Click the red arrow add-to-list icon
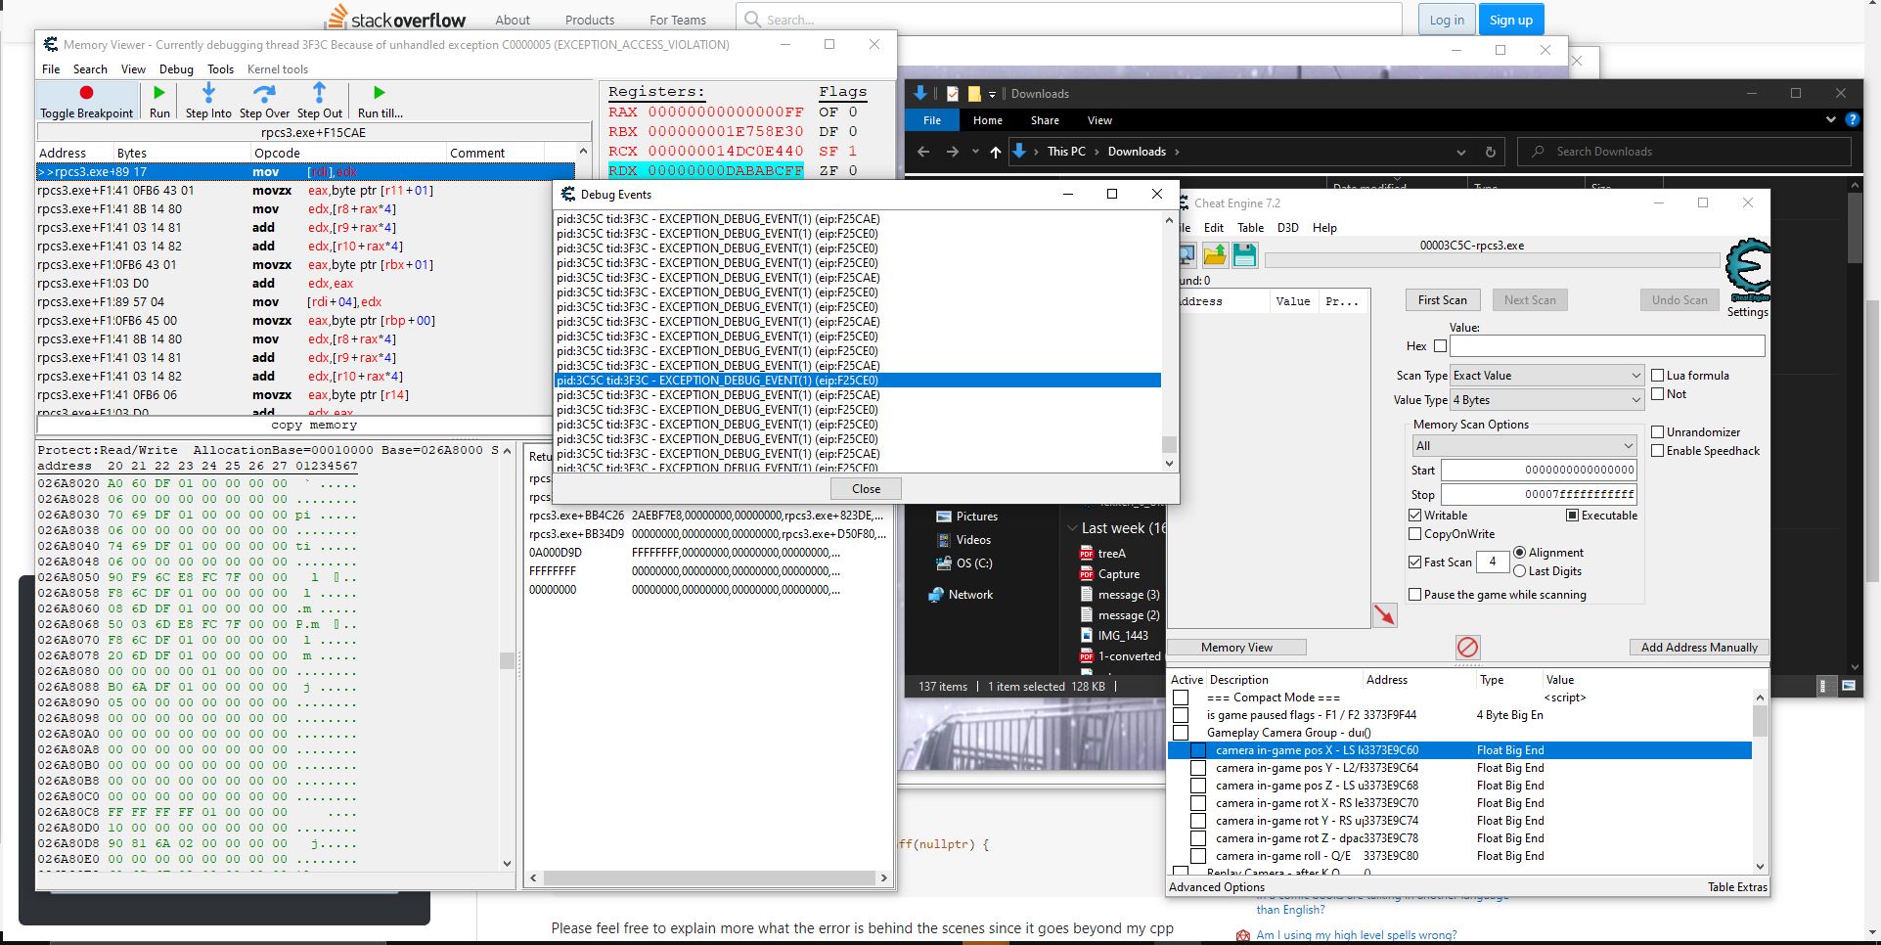Screen dimensions: 1881x945 point(1384,615)
